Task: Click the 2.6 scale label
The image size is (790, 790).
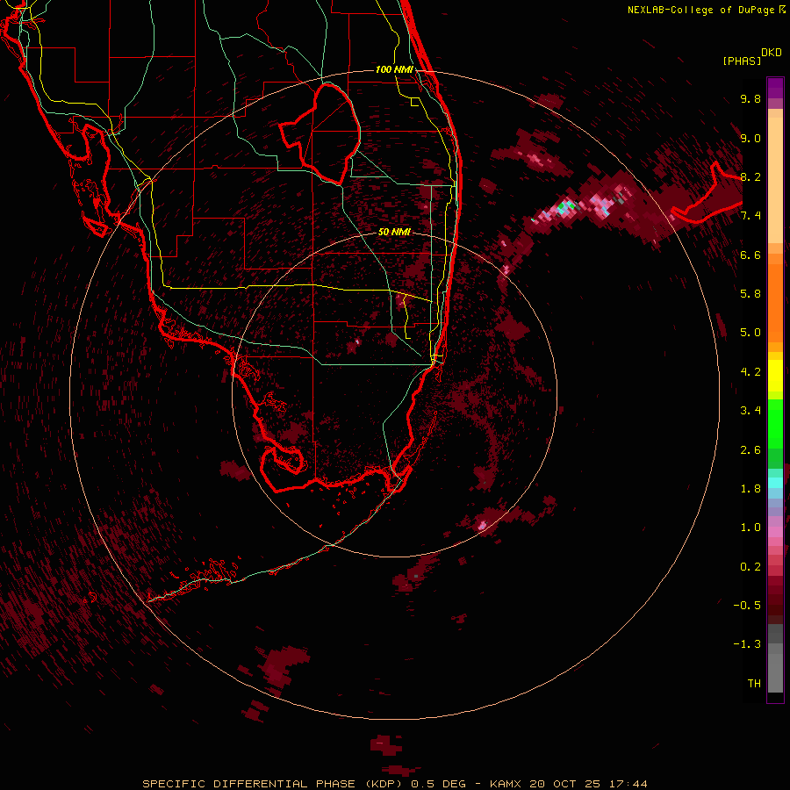Action: pyautogui.click(x=750, y=450)
